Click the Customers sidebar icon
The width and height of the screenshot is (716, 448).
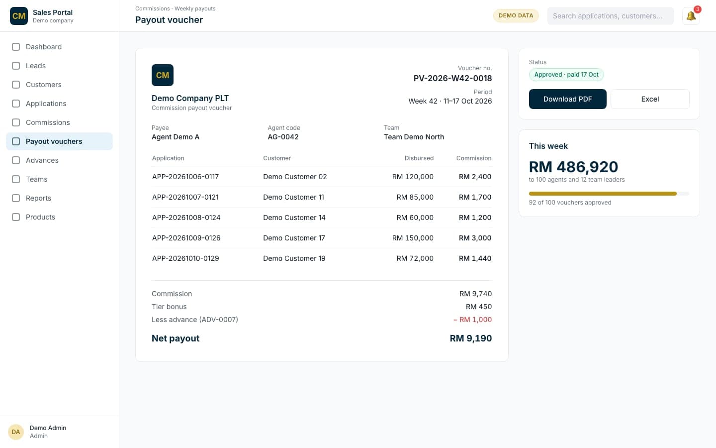click(x=16, y=85)
